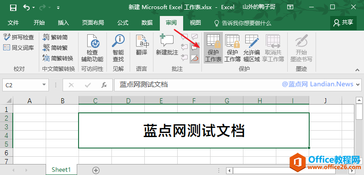The width and height of the screenshot is (364, 175).
Task: Click the 共享 share button
Action: [343, 23]
